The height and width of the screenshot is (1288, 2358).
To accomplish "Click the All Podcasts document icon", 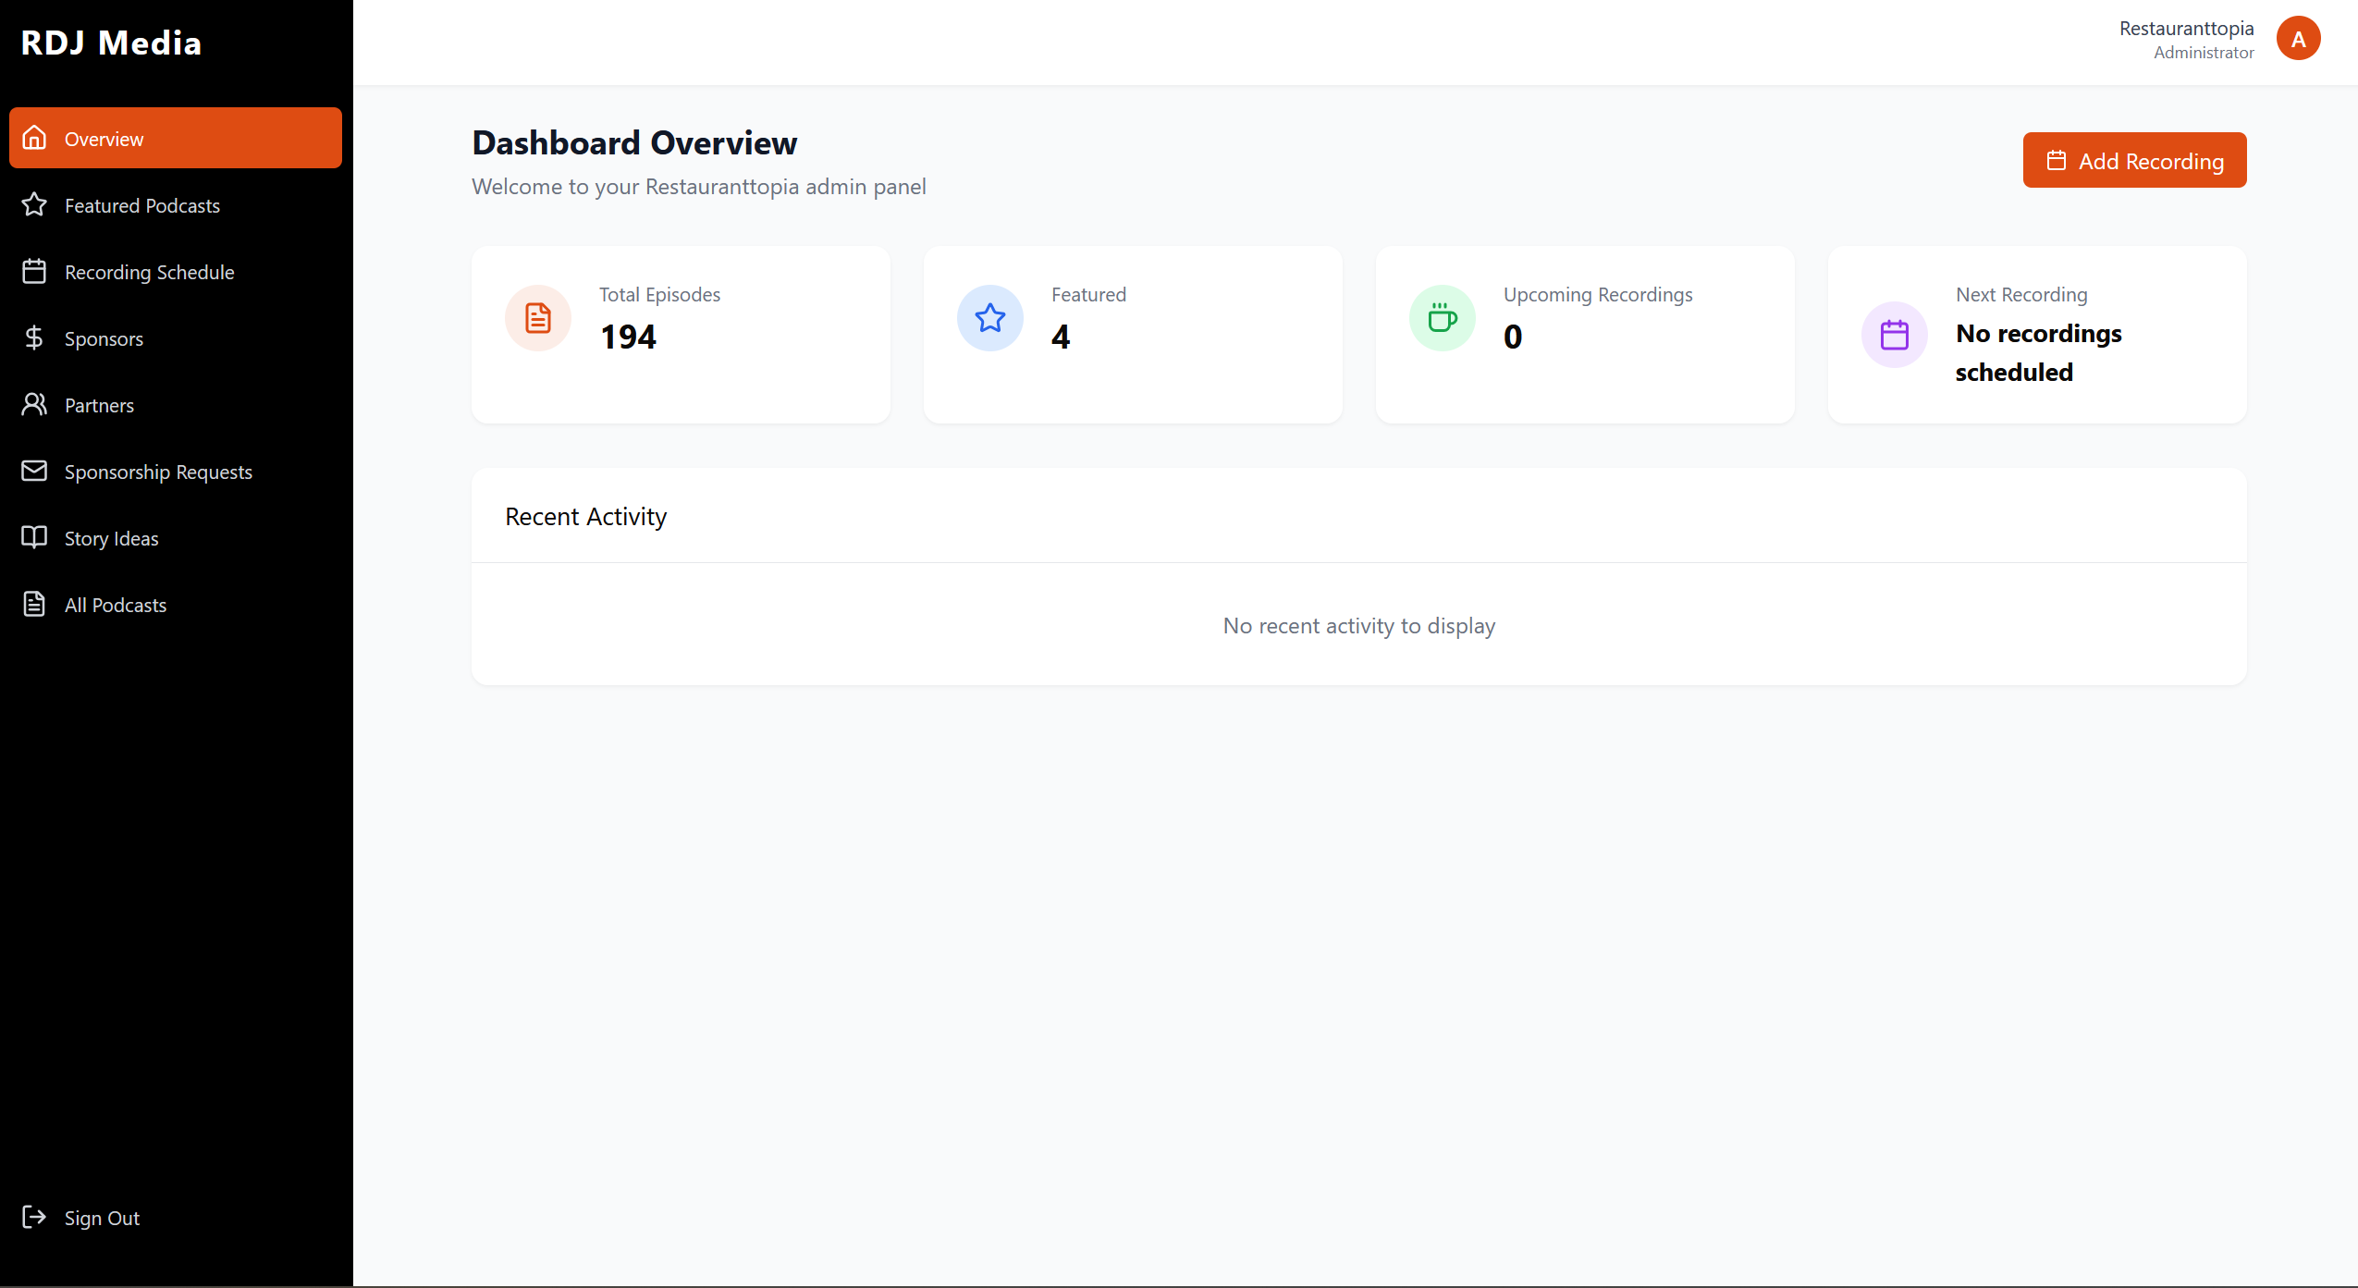I will coord(34,604).
